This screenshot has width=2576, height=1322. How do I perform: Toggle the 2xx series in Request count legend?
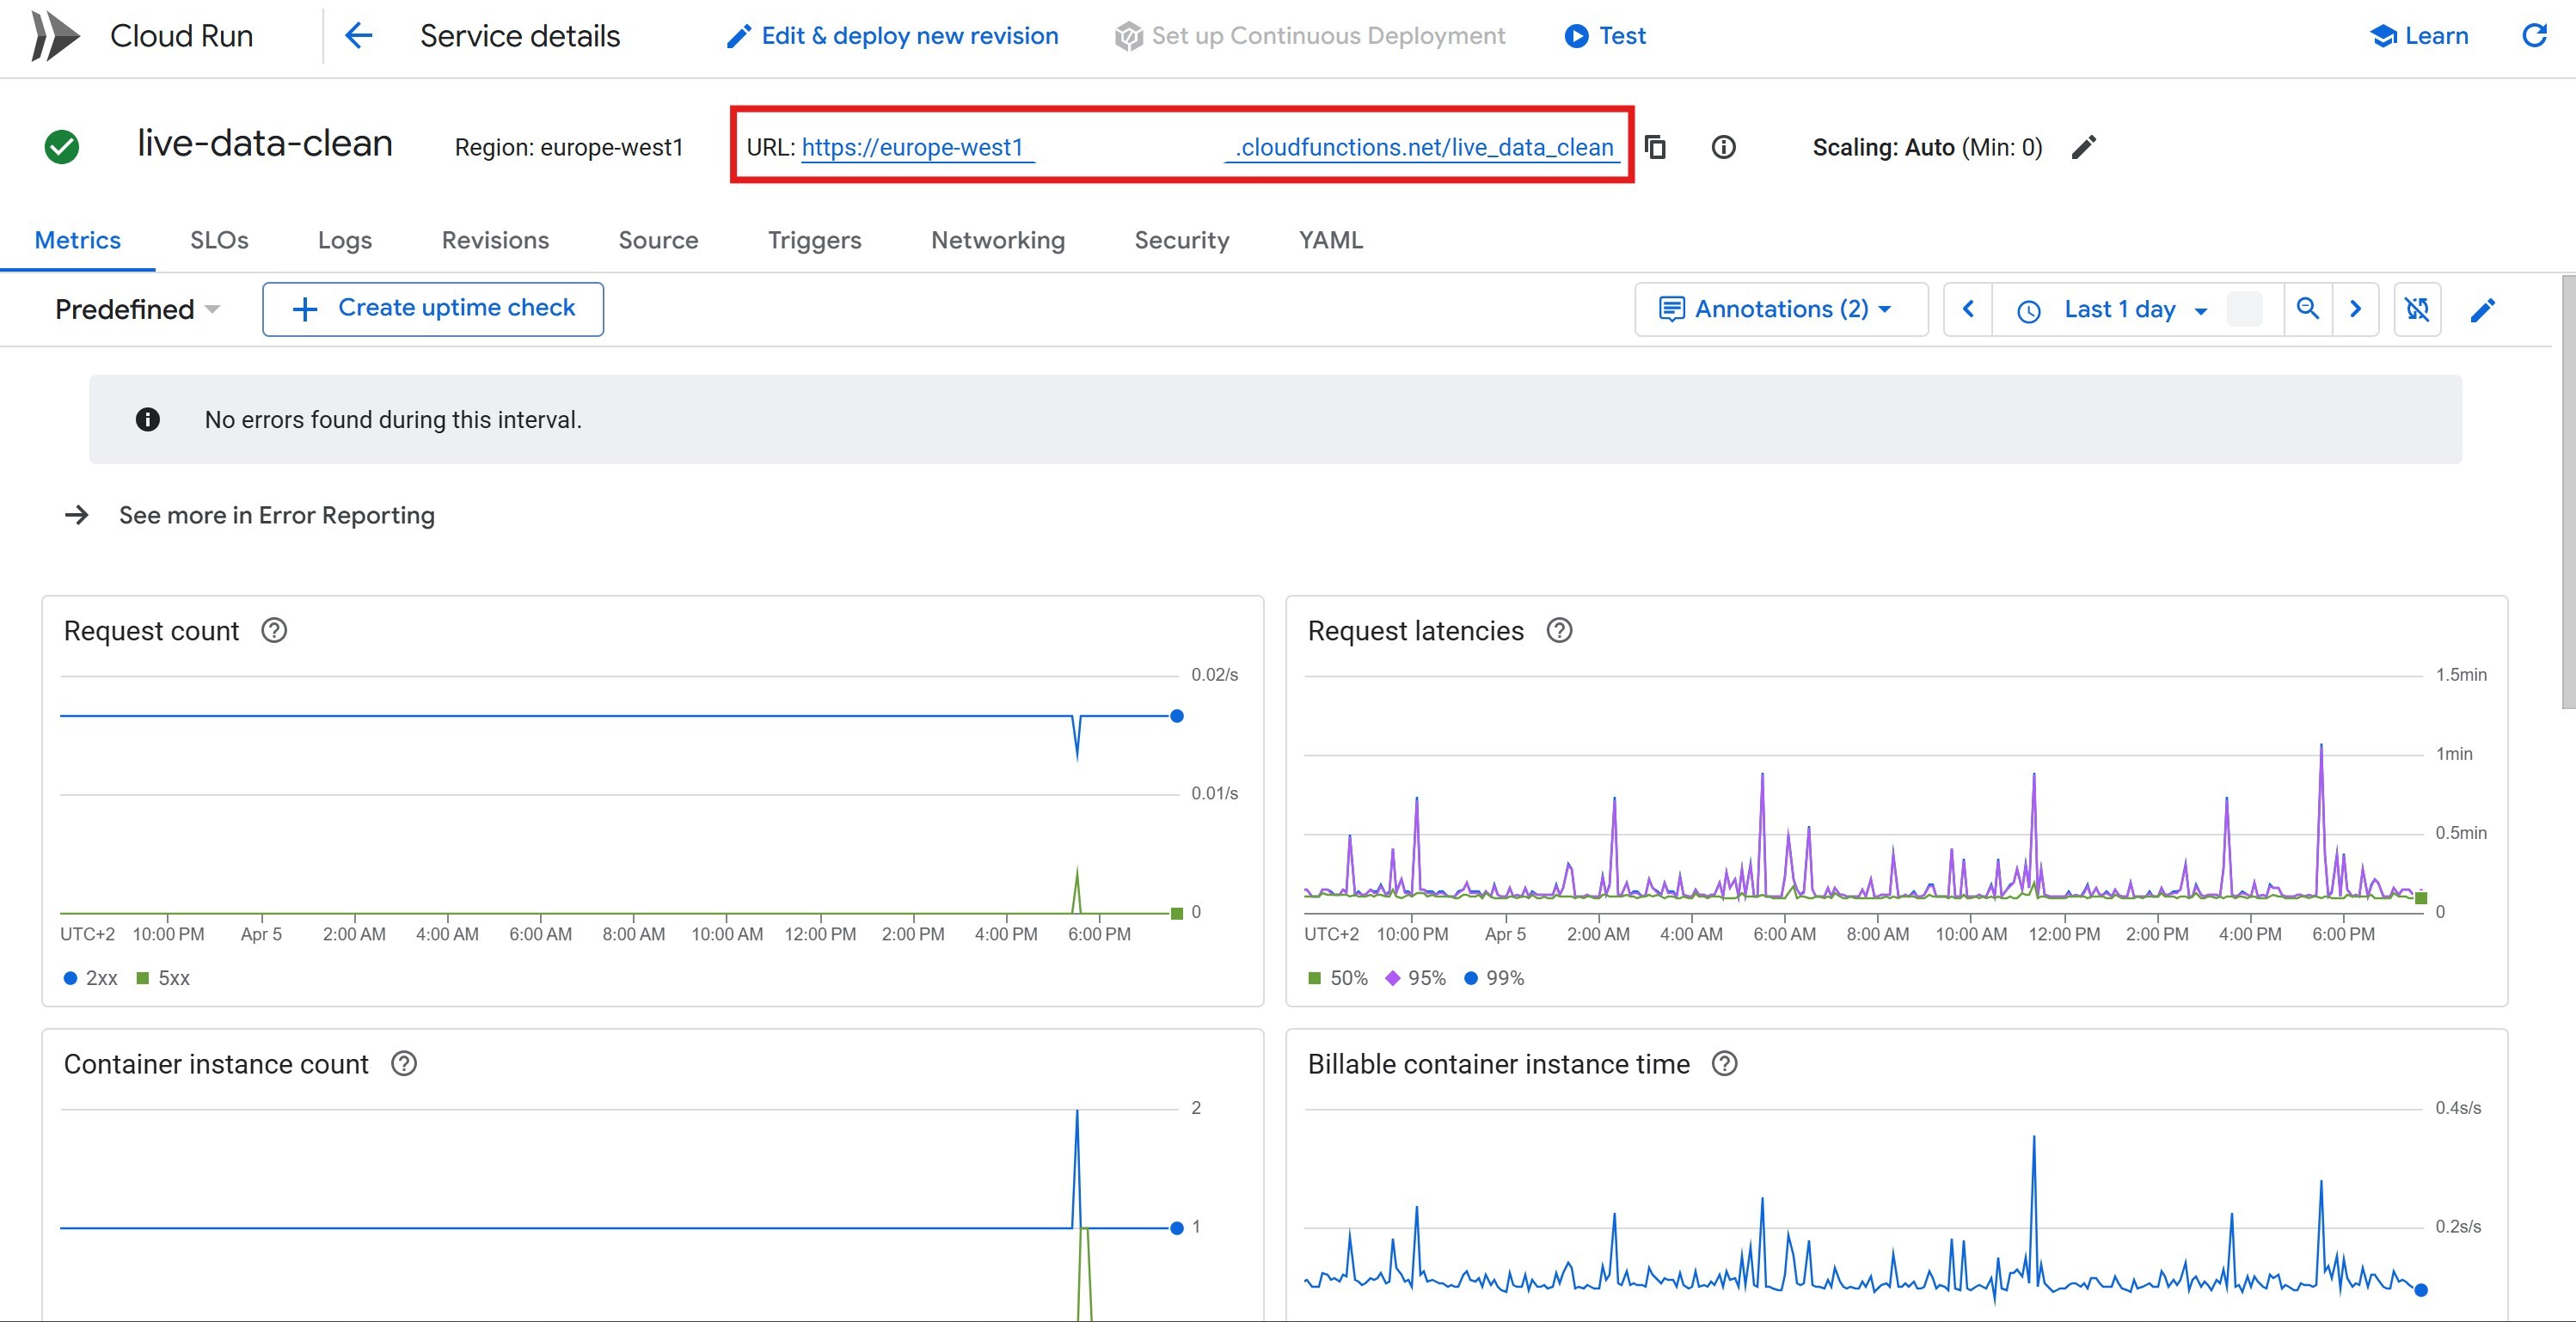(90, 978)
